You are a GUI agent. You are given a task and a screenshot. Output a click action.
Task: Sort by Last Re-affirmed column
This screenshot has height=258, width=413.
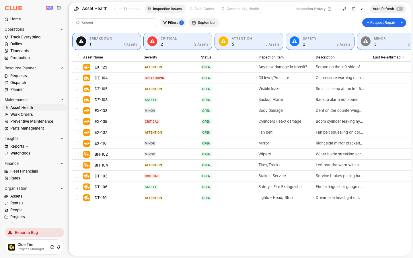point(389,57)
